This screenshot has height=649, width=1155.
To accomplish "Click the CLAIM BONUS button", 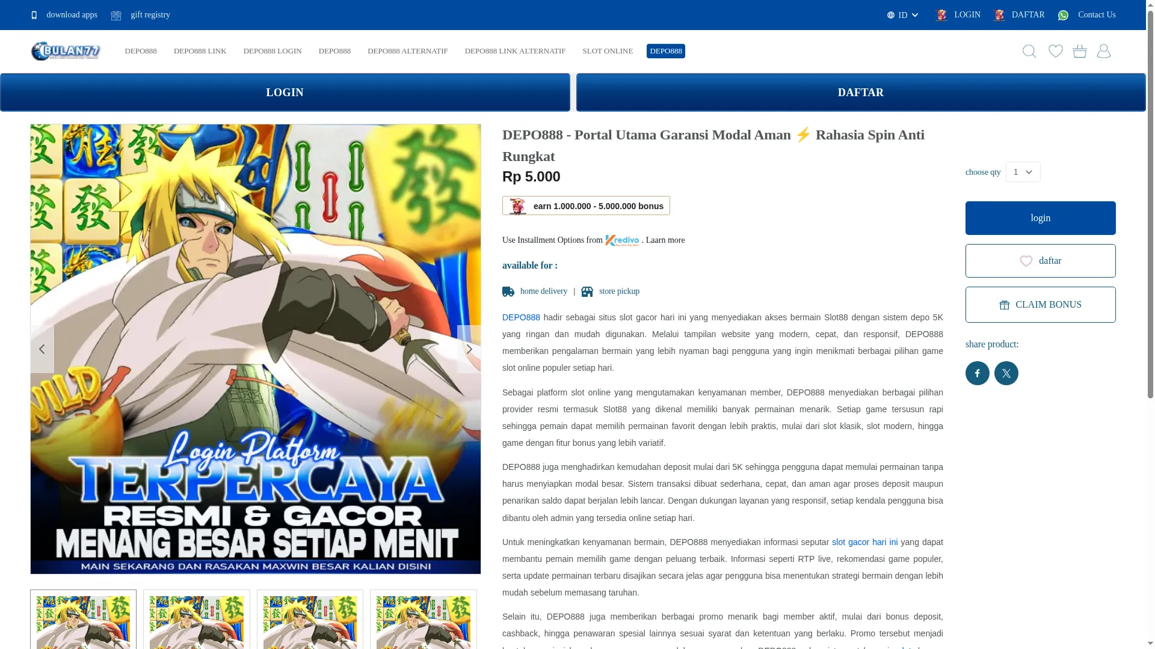I will pyautogui.click(x=1041, y=305).
